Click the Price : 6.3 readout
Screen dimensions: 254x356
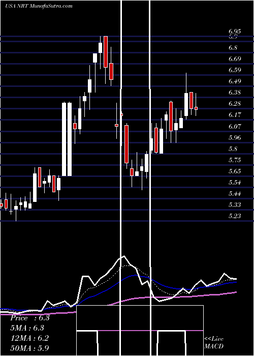(x=29, y=318)
